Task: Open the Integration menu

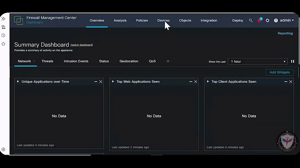Action: pyautogui.click(x=209, y=20)
